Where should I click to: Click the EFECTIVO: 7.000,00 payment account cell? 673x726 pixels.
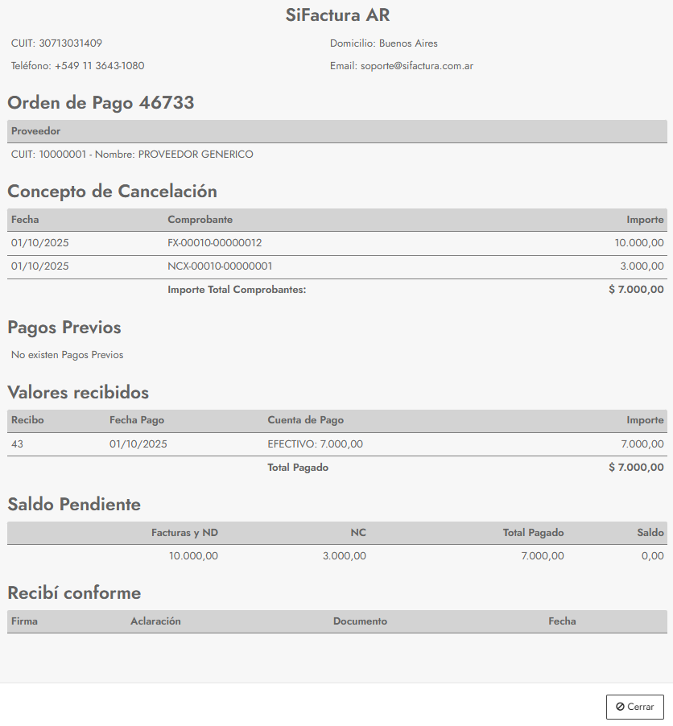coord(315,443)
